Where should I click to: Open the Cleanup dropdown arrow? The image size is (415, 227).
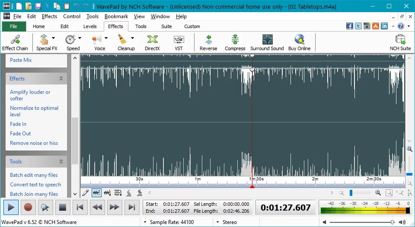(x=132, y=38)
